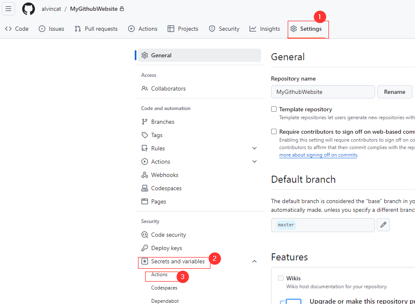Expand the Actions chevron in sidebar

[254, 162]
